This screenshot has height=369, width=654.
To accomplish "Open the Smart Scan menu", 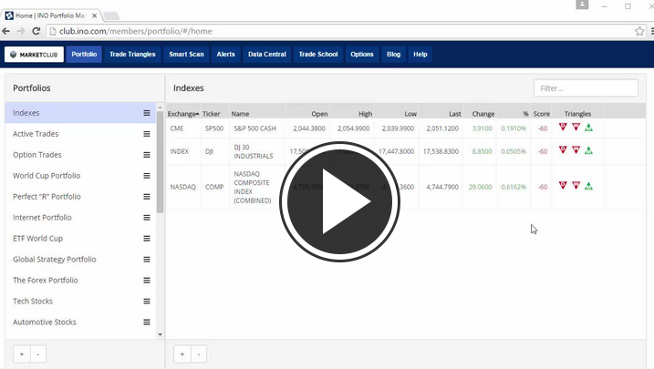I will point(186,55).
